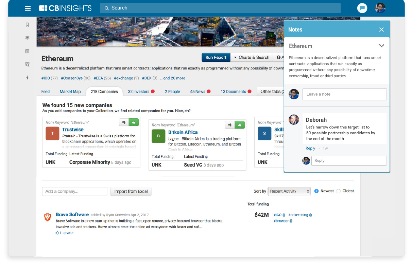The width and height of the screenshot is (412, 276).
Task: Delete the #advertising tag trash icon
Action: [x=310, y=215]
